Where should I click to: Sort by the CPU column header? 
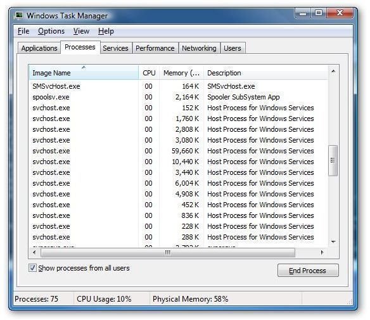[149, 73]
